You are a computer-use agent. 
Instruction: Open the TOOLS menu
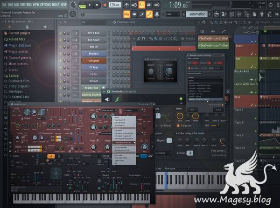(x=56, y=5)
